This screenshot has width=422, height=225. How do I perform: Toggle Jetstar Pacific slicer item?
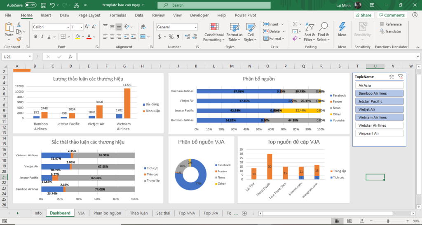(x=379, y=102)
